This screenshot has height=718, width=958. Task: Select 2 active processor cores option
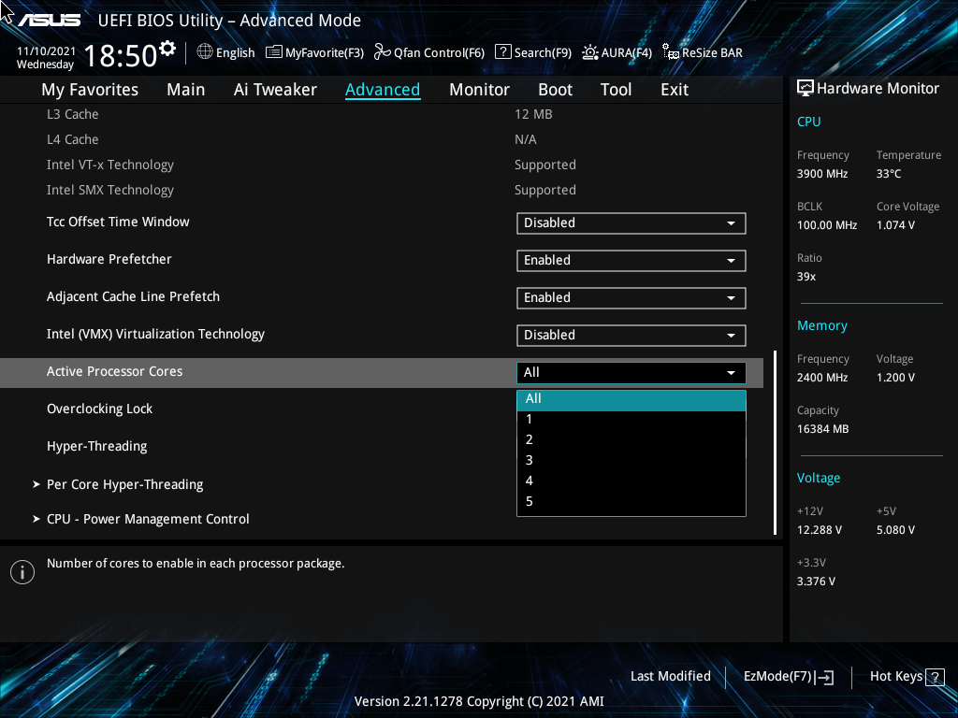tap(631, 439)
